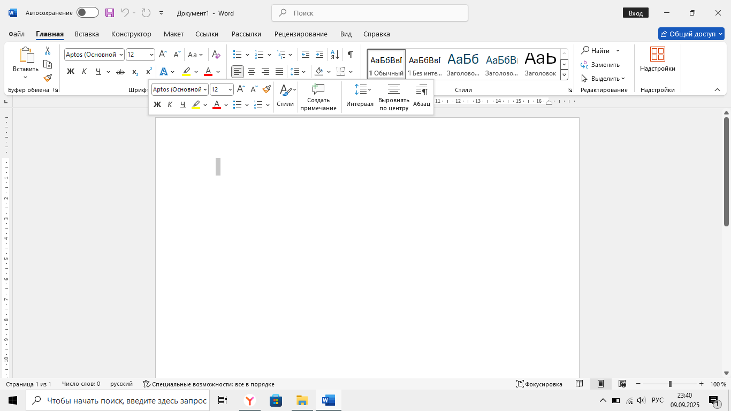
Task: Open the Файл (File) tab
Action: [x=17, y=34]
